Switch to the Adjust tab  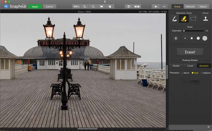pyautogui.click(x=203, y=7)
